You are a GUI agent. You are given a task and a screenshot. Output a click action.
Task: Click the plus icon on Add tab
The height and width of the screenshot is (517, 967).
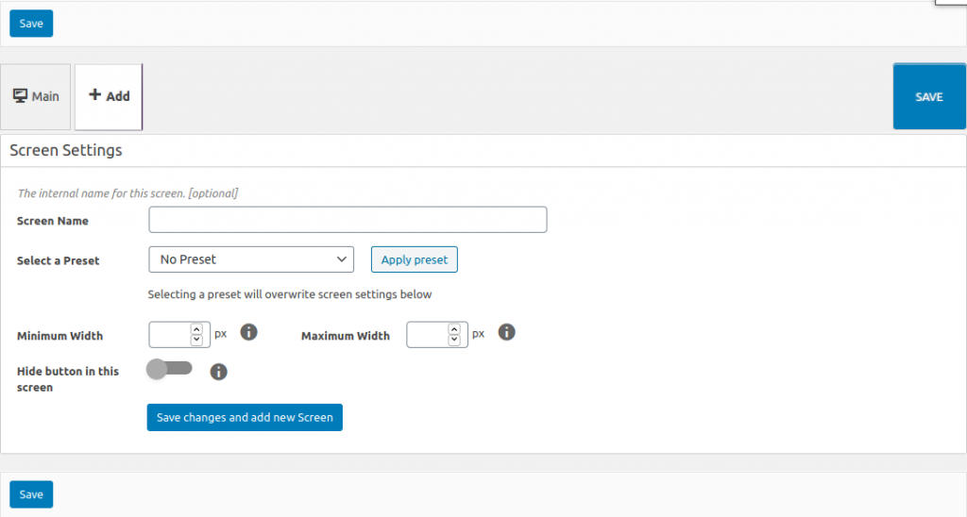[94, 95]
